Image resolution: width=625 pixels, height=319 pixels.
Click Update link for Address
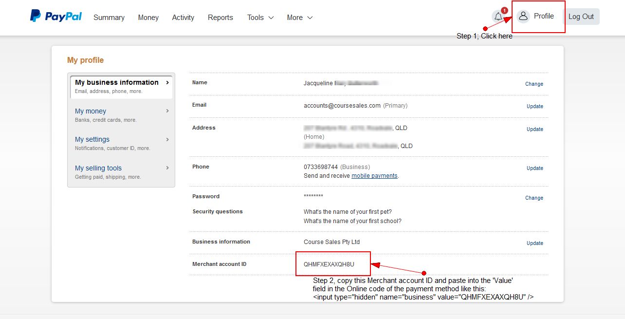tap(535, 129)
